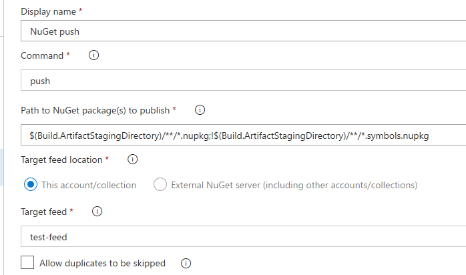Click the Target feed info icon
Image resolution: width=466 pixels, height=275 pixels.
click(x=97, y=212)
